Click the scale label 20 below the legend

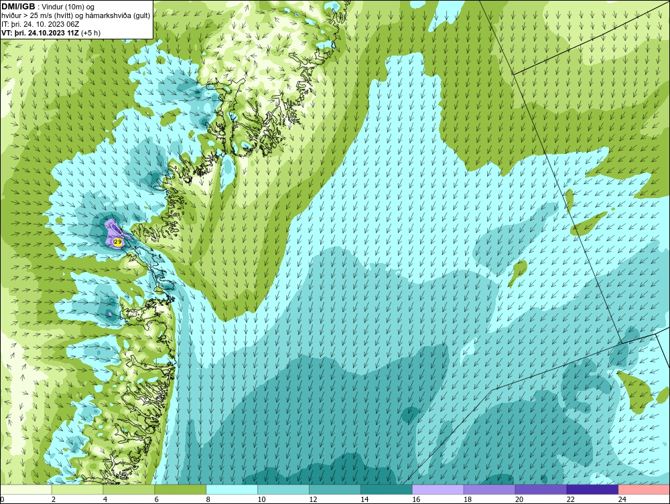click(x=519, y=499)
